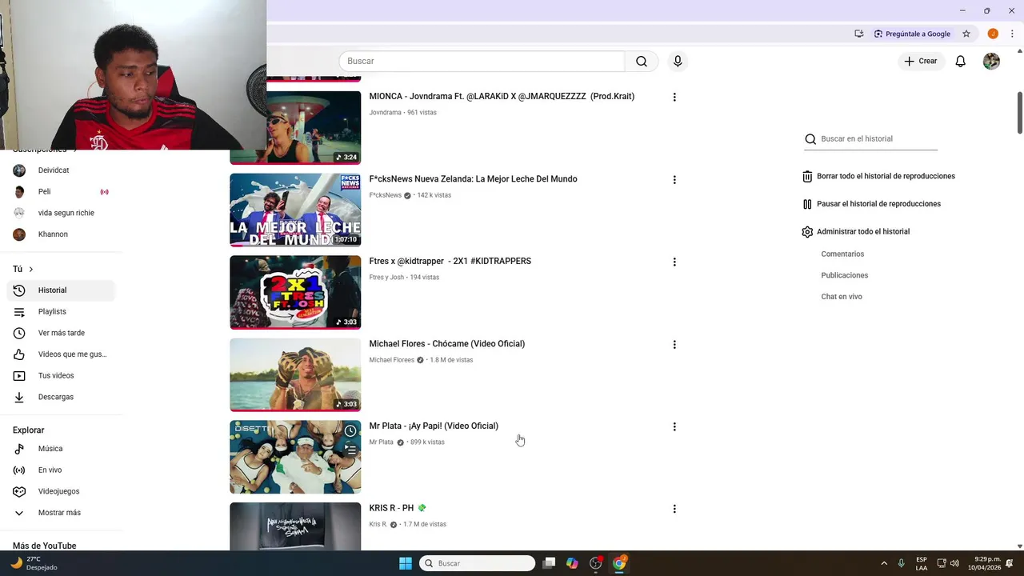Open En vivo in Explorar section
The image size is (1024, 576).
click(x=61, y=470)
